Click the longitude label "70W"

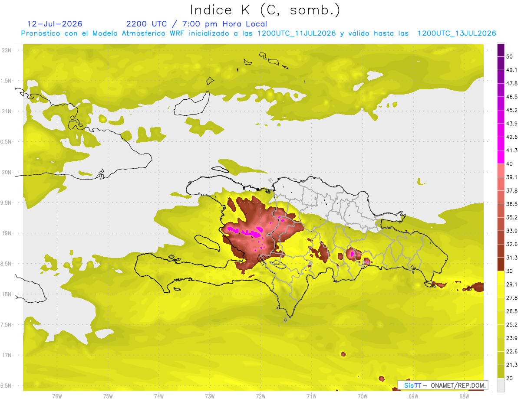tap(363, 396)
